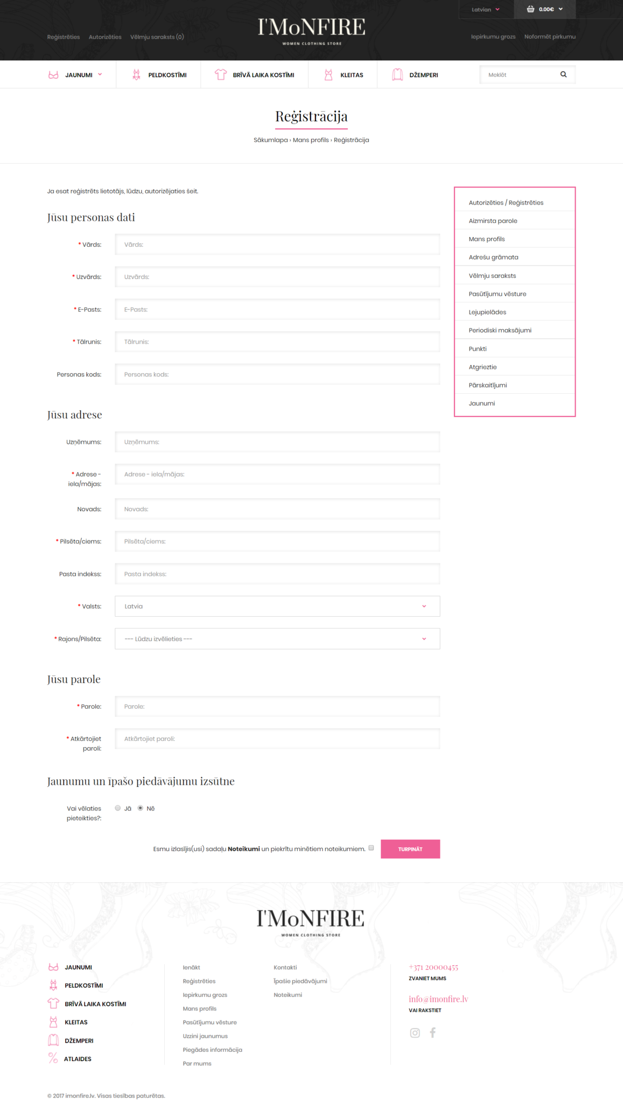Image resolution: width=623 pixels, height=1103 pixels.
Task: Tick the Noteikumi agreement checkbox
Action: [x=371, y=848]
